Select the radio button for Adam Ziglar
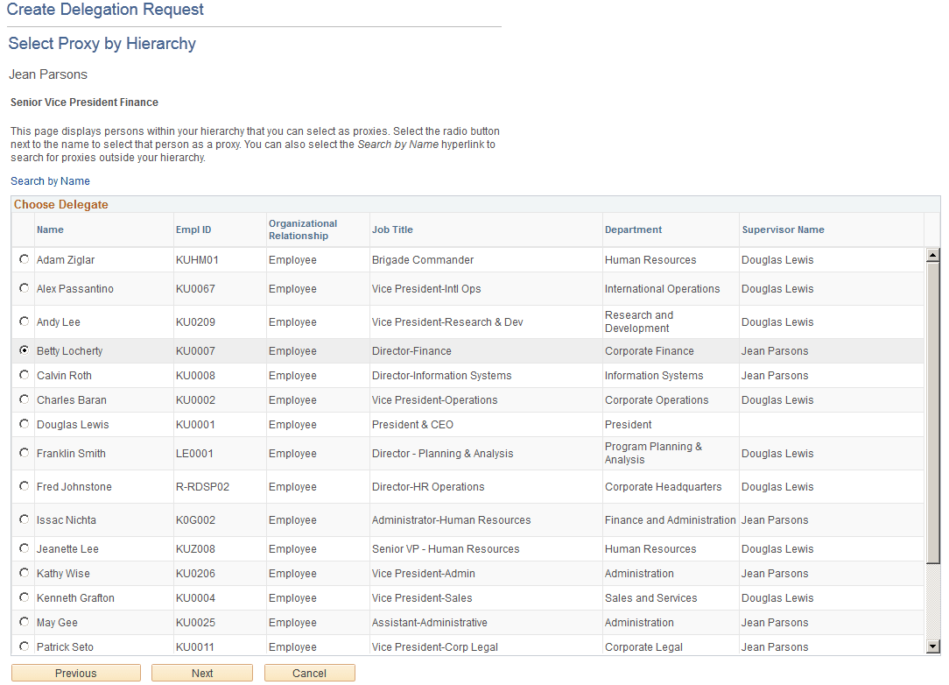 coord(24,259)
